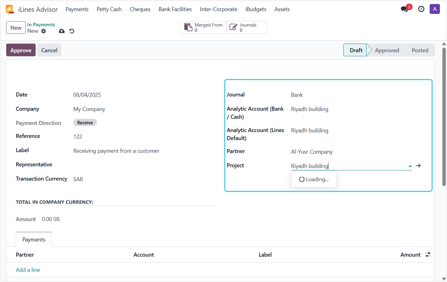Click the Receive payment direction badge
447x282 pixels.
pyautogui.click(x=85, y=122)
